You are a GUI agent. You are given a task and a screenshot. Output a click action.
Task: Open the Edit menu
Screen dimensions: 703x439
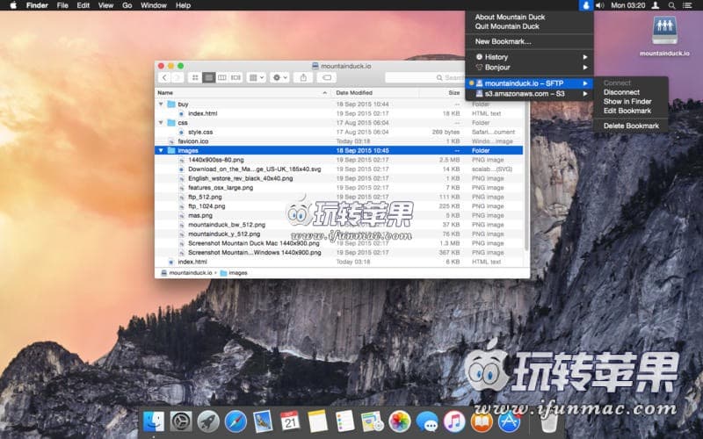[83, 5]
